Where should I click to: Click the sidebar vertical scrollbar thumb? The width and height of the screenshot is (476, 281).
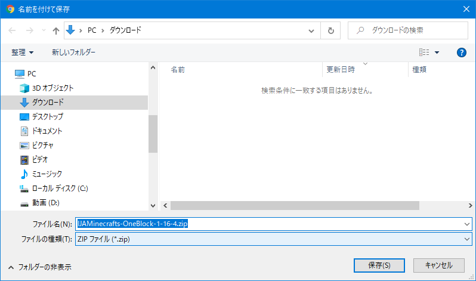click(x=153, y=134)
